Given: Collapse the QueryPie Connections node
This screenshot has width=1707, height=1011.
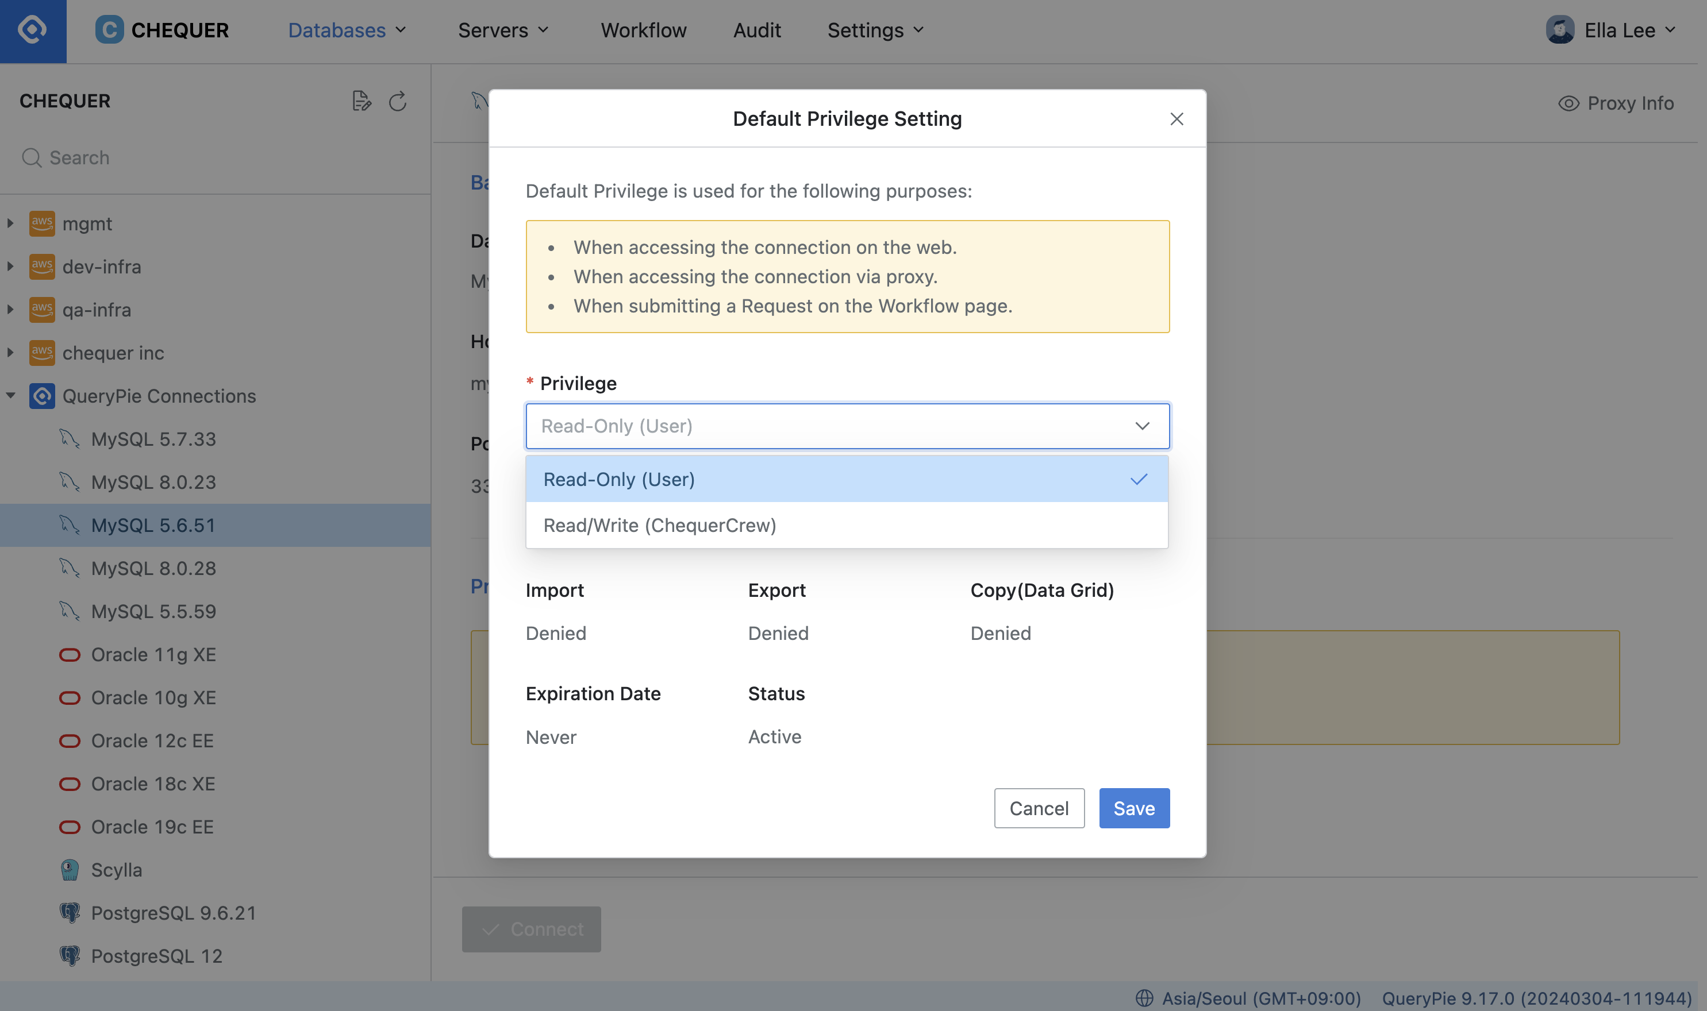Looking at the screenshot, I should pyautogui.click(x=10, y=396).
